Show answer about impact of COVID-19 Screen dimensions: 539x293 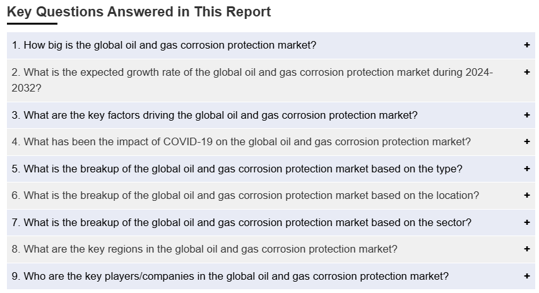pyautogui.click(x=241, y=142)
